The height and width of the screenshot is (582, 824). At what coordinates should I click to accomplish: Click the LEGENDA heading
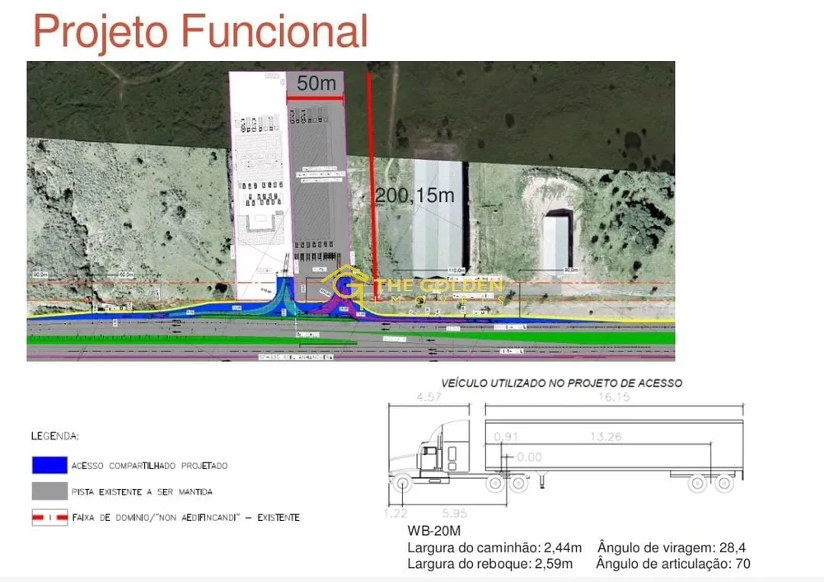tap(54, 436)
